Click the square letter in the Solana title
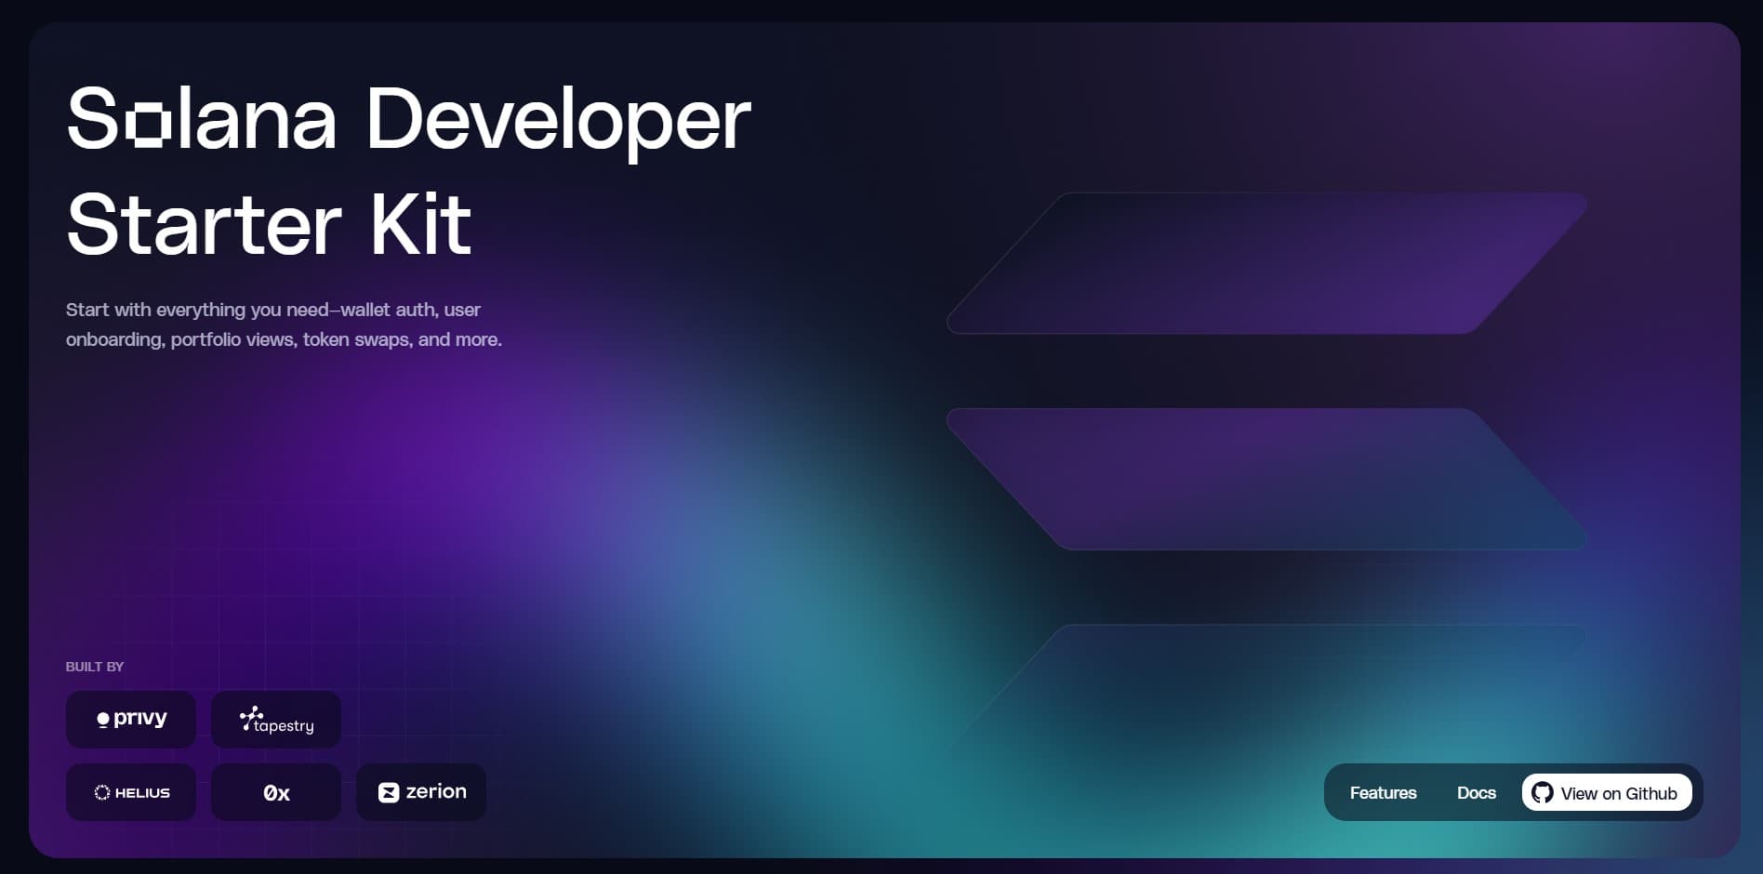Image resolution: width=1763 pixels, height=874 pixels. click(148, 125)
